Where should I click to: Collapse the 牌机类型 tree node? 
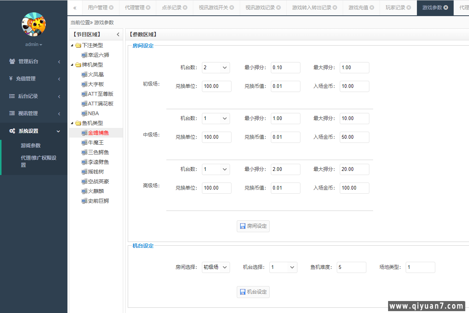point(72,65)
